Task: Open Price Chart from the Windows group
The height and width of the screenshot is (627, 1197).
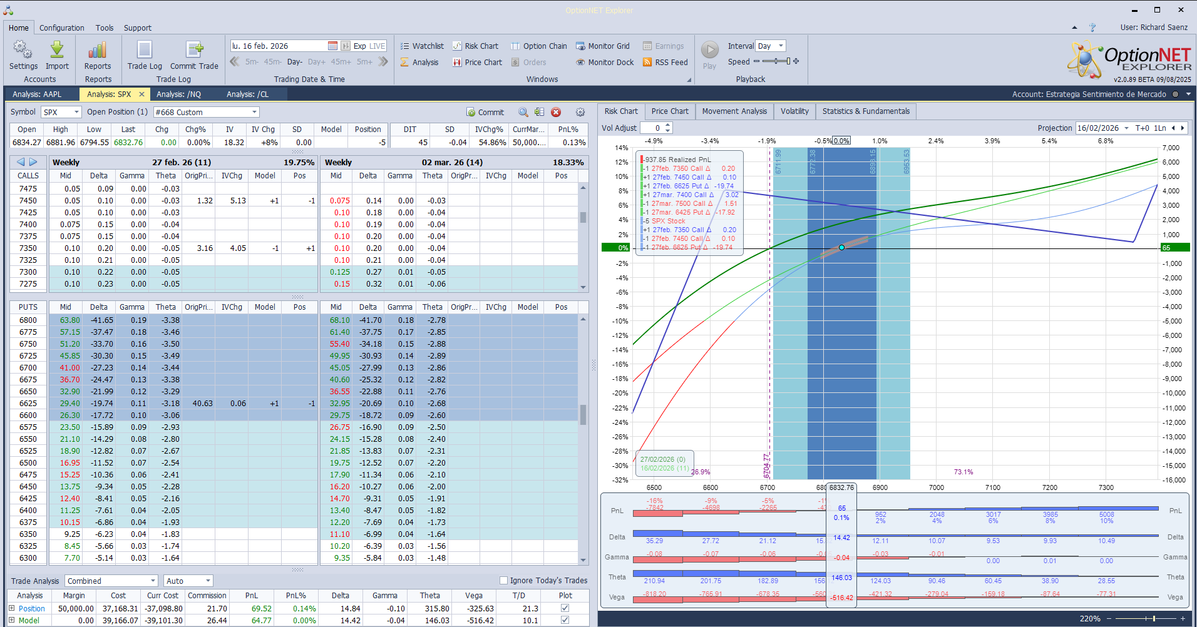Action: pyautogui.click(x=478, y=62)
